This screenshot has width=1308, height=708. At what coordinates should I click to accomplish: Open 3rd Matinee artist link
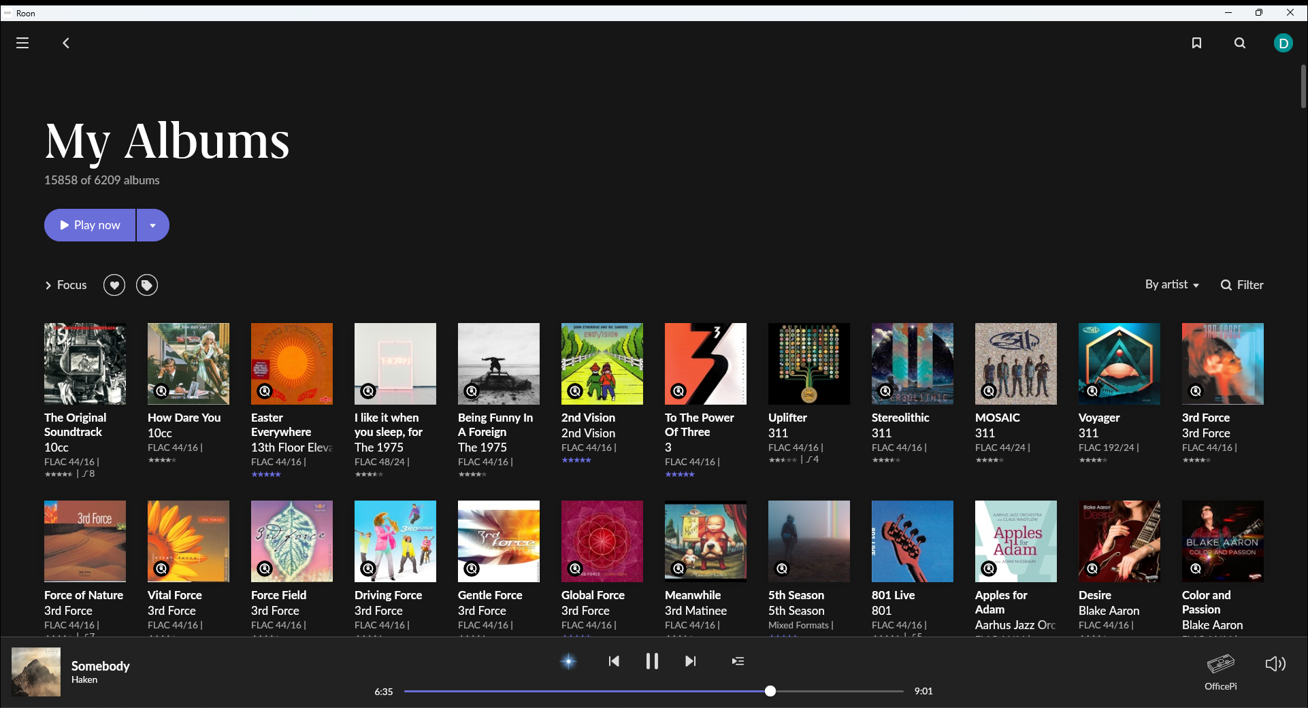(x=696, y=611)
